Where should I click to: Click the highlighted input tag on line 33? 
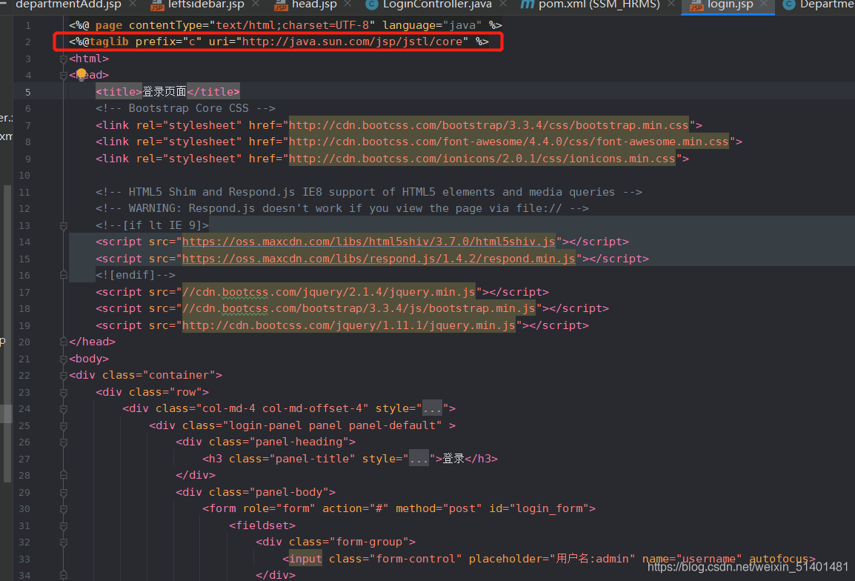pyautogui.click(x=305, y=559)
